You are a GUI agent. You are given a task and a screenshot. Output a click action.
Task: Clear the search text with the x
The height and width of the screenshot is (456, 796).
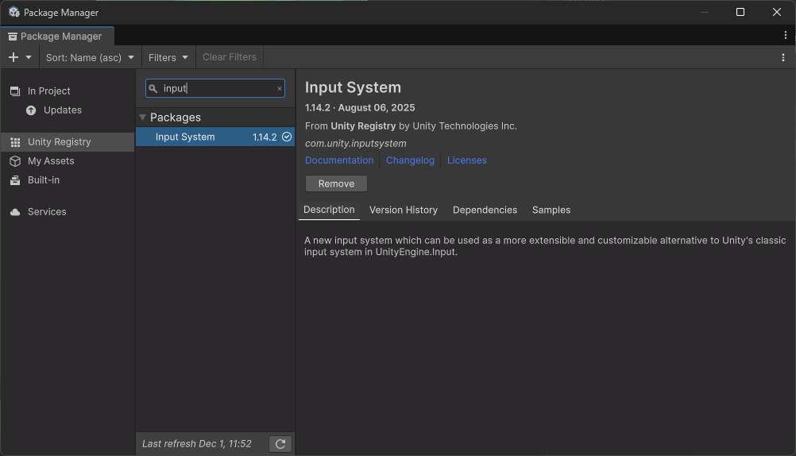tap(279, 88)
